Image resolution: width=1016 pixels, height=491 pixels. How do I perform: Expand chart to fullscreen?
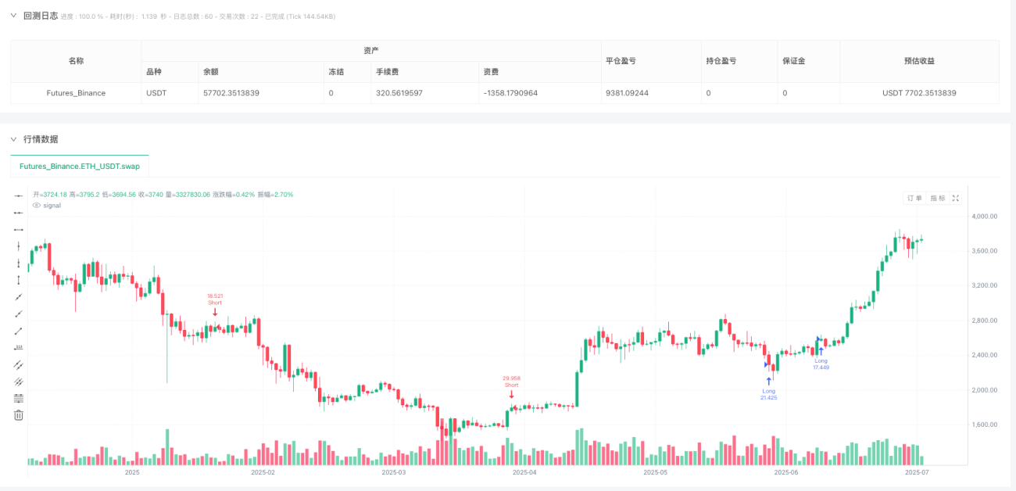[x=955, y=199]
